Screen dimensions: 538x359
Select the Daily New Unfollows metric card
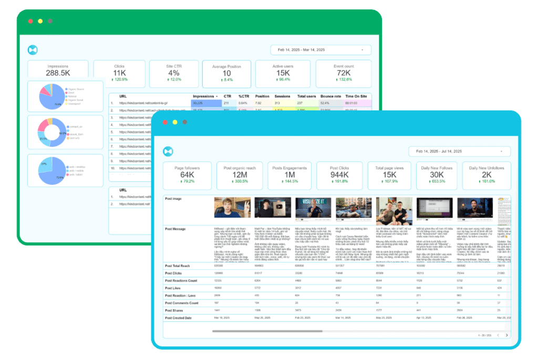[487, 175]
